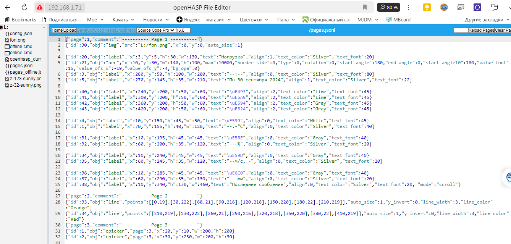
Task: Expand the MJDM bookmarks folder
Action: point(368,19)
